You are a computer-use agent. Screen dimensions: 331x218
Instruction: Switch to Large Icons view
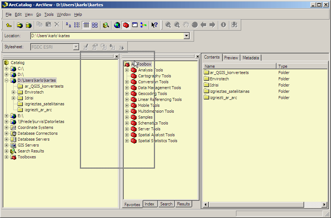[68, 25]
